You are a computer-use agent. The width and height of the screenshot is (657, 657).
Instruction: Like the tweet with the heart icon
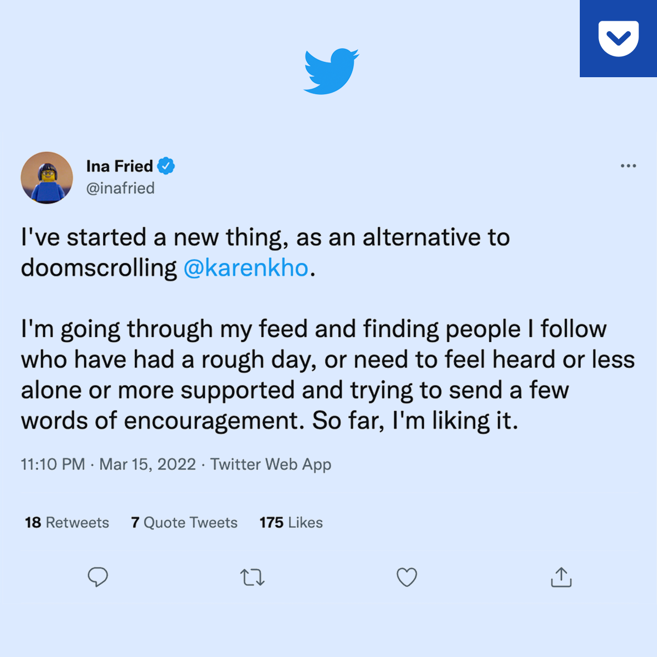[x=407, y=577]
